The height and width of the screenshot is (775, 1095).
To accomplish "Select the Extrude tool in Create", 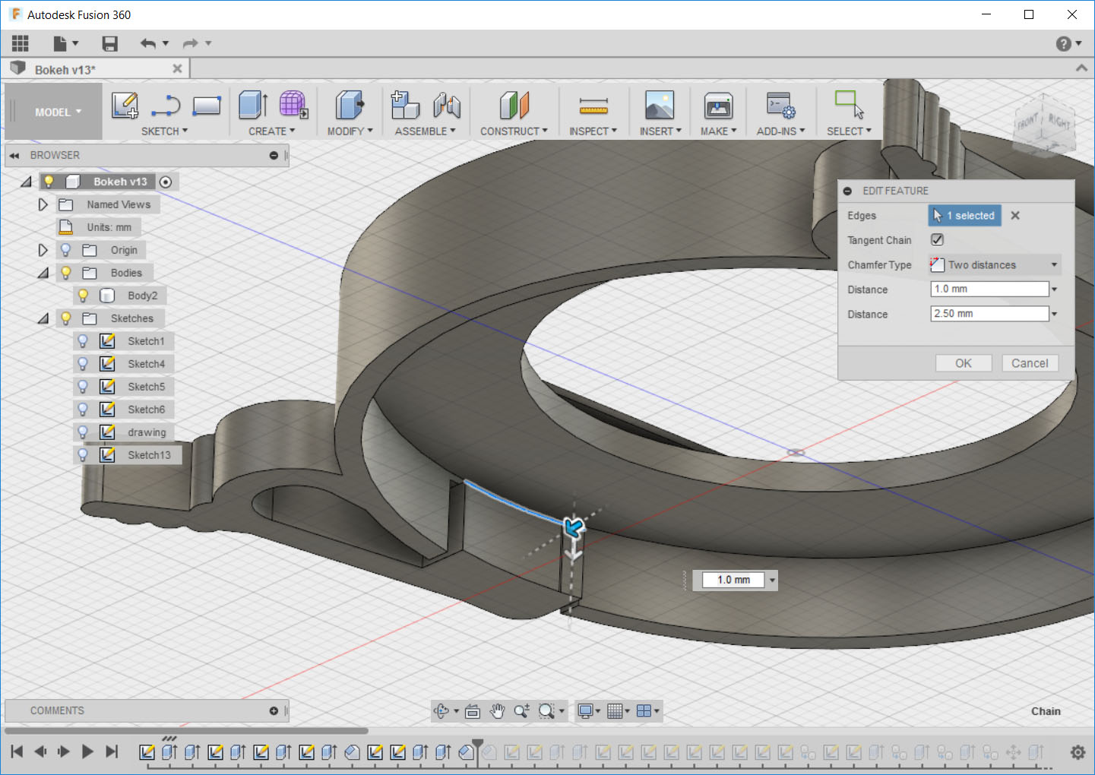I will [252, 106].
